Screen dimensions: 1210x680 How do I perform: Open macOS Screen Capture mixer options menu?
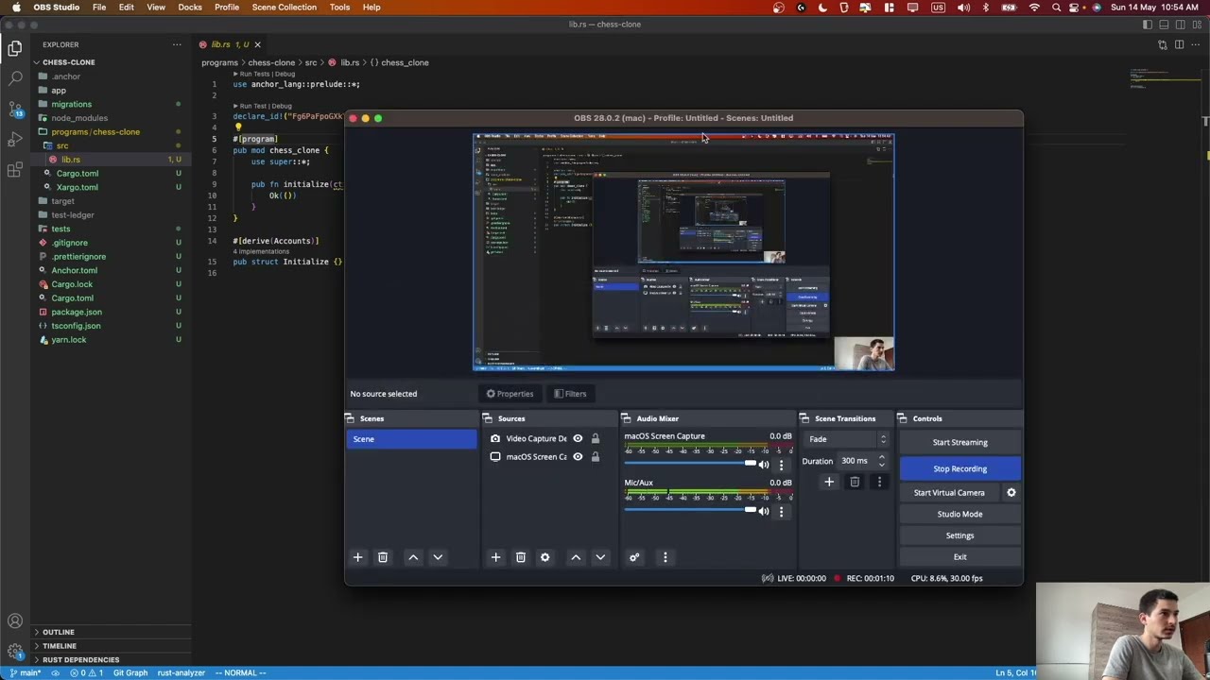pyautogui.click(x=781, y=465)
